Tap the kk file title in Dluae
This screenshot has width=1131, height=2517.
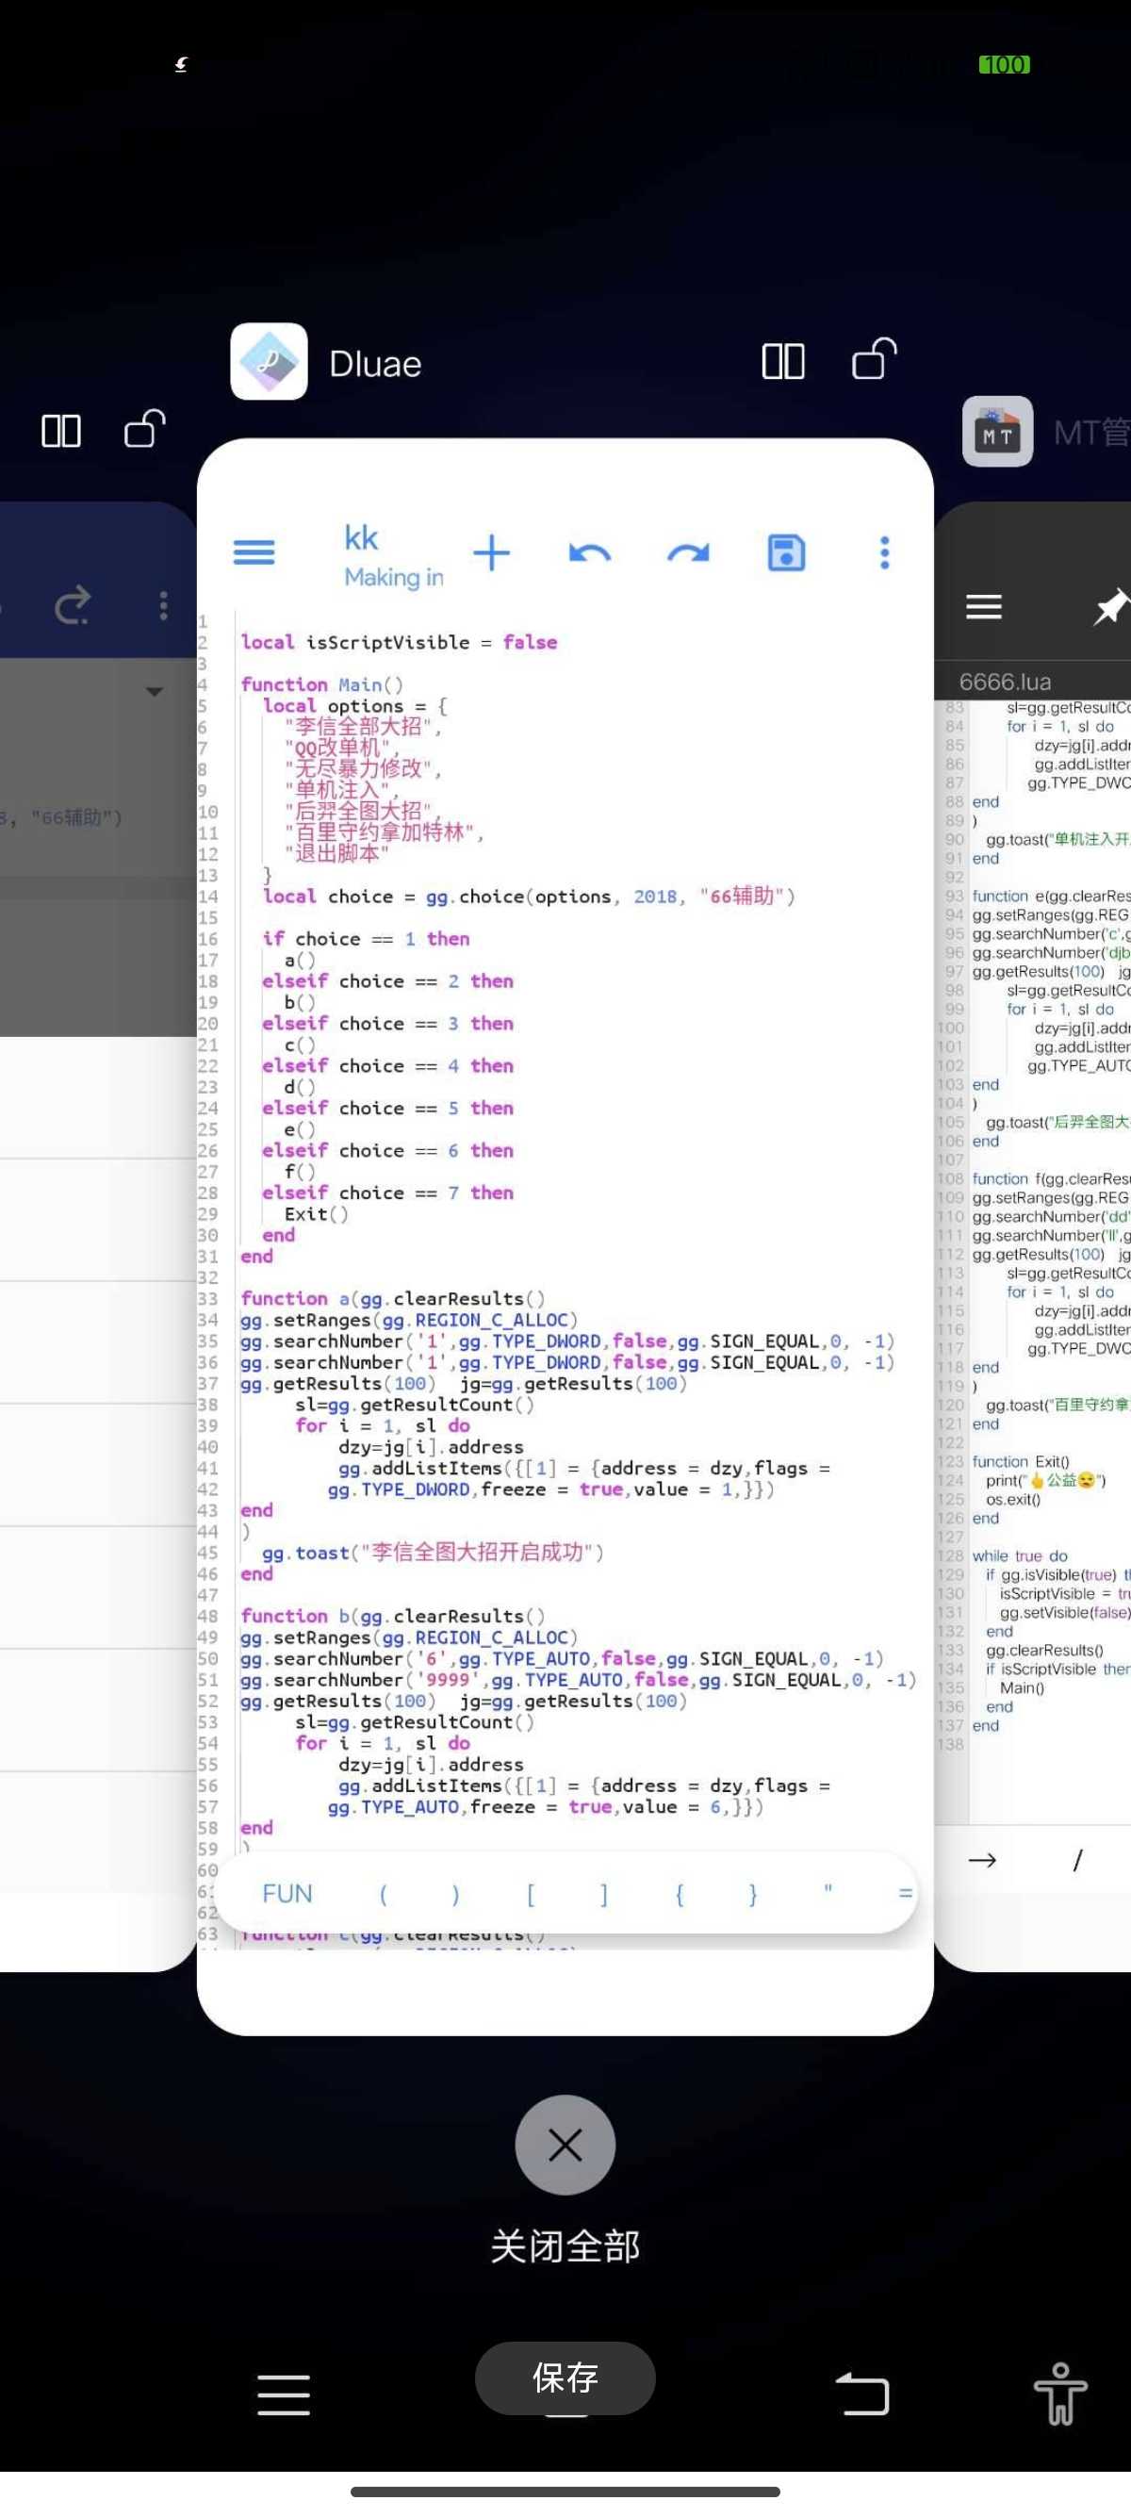point(361,537)
